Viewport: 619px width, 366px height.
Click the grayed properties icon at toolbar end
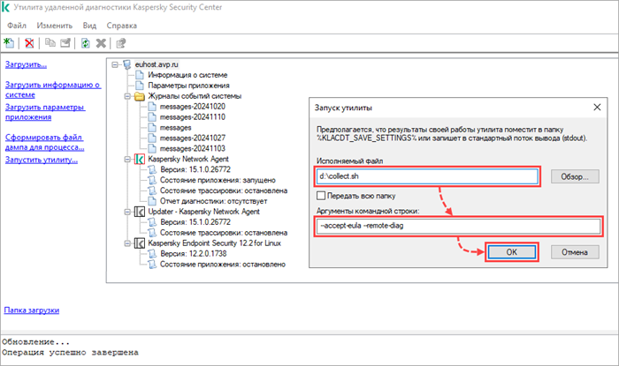click(x=121, y=43)
